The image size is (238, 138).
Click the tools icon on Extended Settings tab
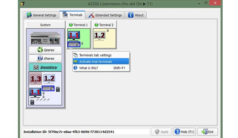click(x=91, y=15)
